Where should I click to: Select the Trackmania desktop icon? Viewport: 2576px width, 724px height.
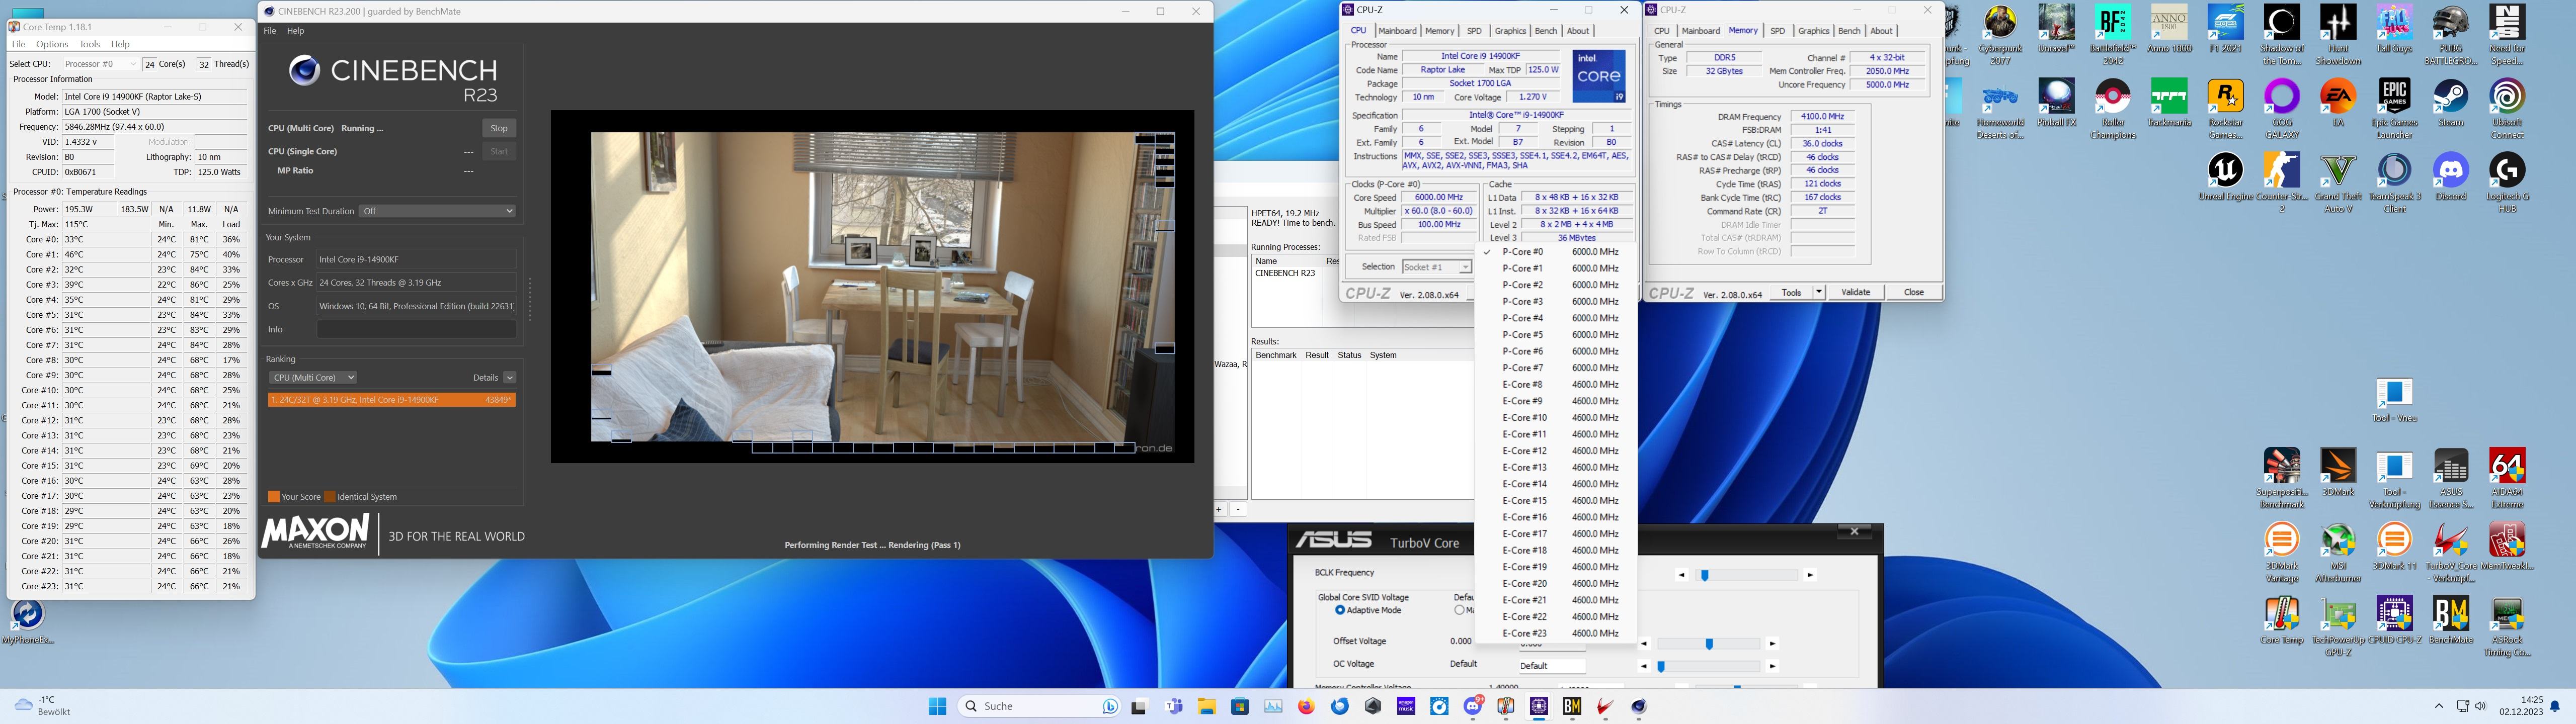[x=2169, y=103]
